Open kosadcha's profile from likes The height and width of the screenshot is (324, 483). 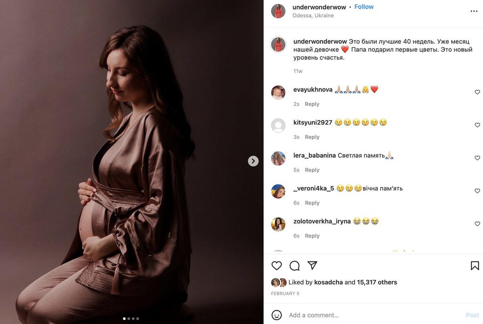point(329,282)
